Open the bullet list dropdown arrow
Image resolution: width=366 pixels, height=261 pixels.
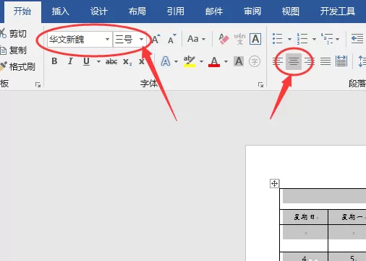click(x=289, y=39)
